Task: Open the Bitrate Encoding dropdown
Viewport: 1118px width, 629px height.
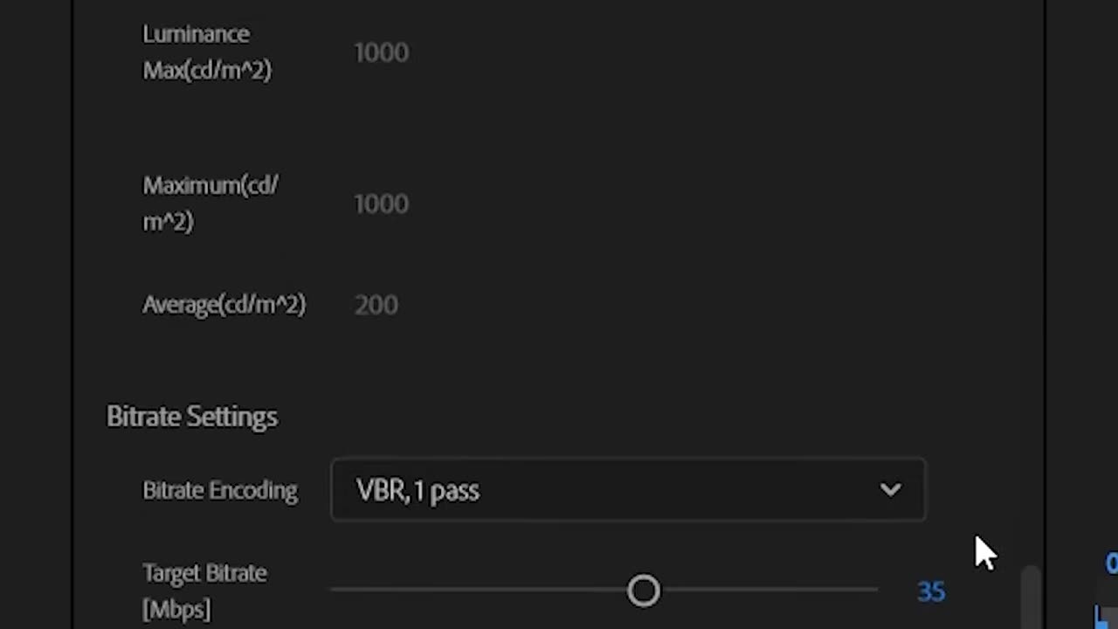Action: 628,490
